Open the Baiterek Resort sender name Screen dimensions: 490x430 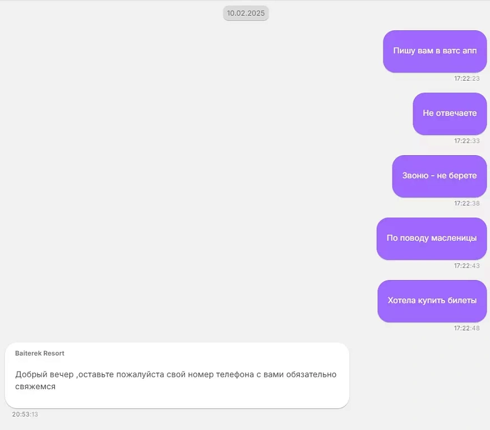pos(40,353)
